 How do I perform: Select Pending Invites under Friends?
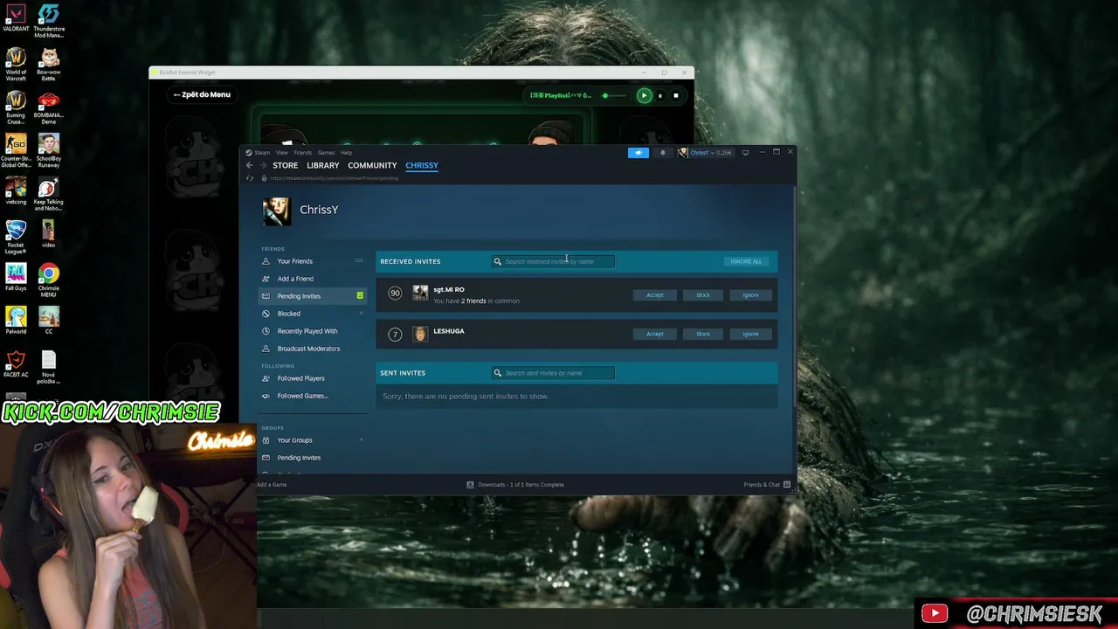point(312,296)
